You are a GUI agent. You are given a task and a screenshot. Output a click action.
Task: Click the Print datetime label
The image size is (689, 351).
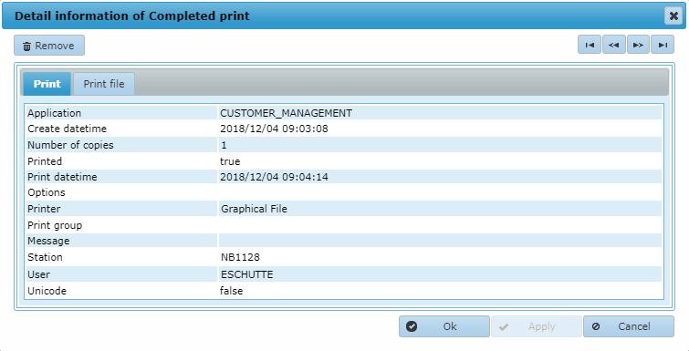[62, 177]
